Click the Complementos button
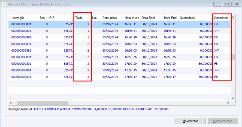The image size is (242, 127). [223, 121]
